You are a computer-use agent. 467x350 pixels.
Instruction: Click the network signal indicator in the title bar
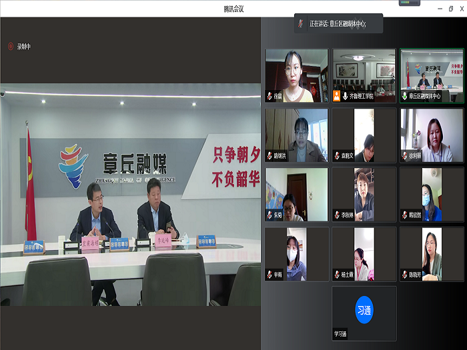409,3
